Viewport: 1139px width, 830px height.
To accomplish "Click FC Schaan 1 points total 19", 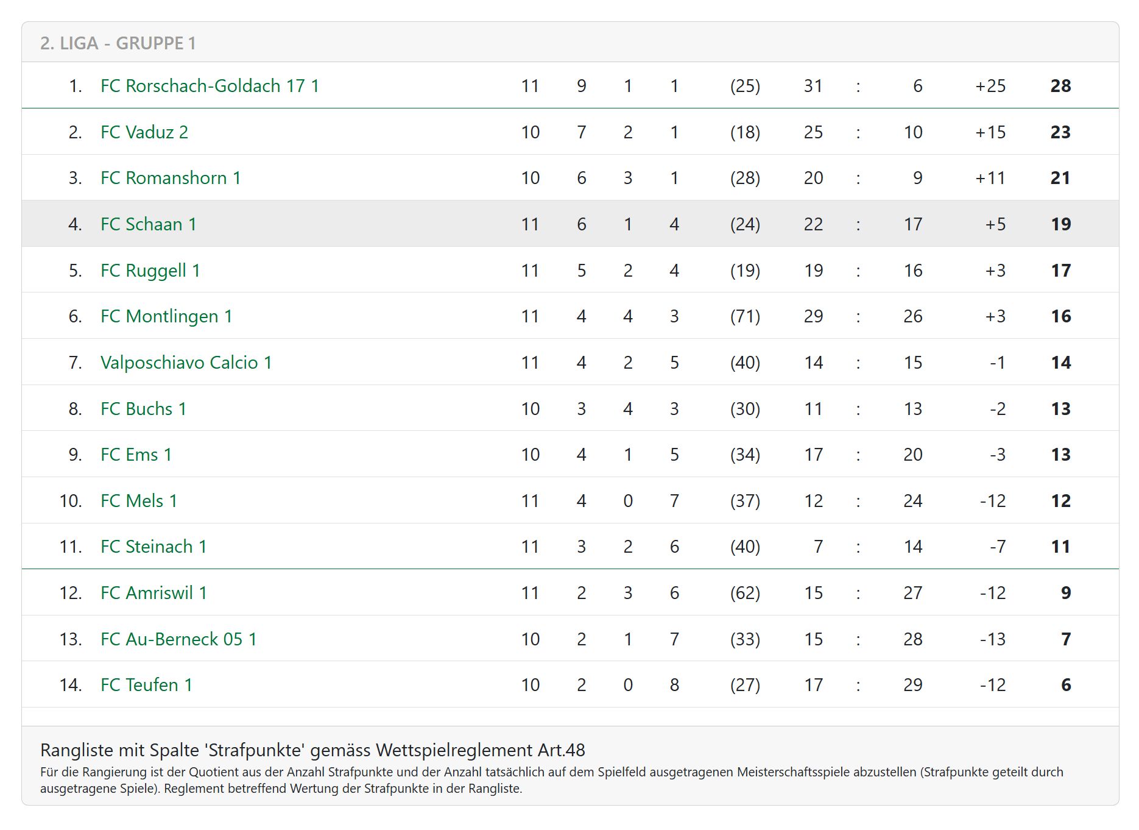I will click(1060, 224).
